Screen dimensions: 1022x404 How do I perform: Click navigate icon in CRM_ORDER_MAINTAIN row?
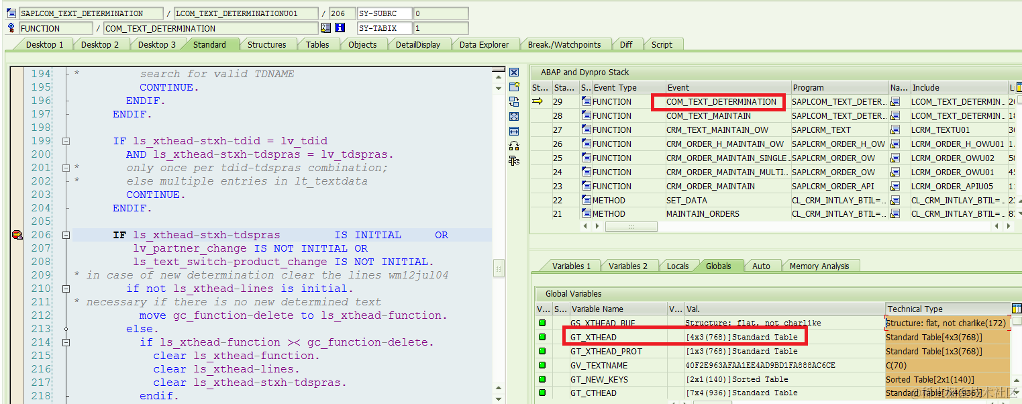[895, 187]
